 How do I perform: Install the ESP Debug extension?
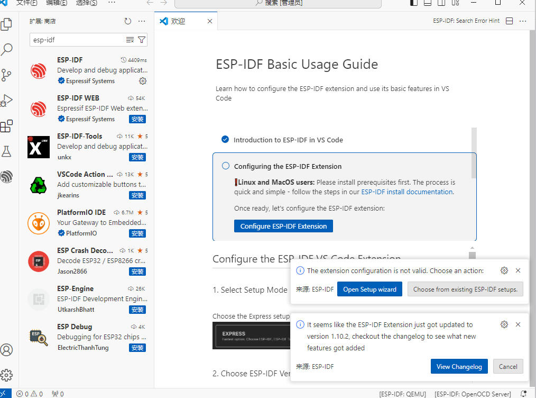[x=137, y=348]
